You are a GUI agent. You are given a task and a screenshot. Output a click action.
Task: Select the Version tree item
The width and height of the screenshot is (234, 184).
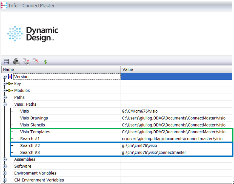tap(21, 77)
